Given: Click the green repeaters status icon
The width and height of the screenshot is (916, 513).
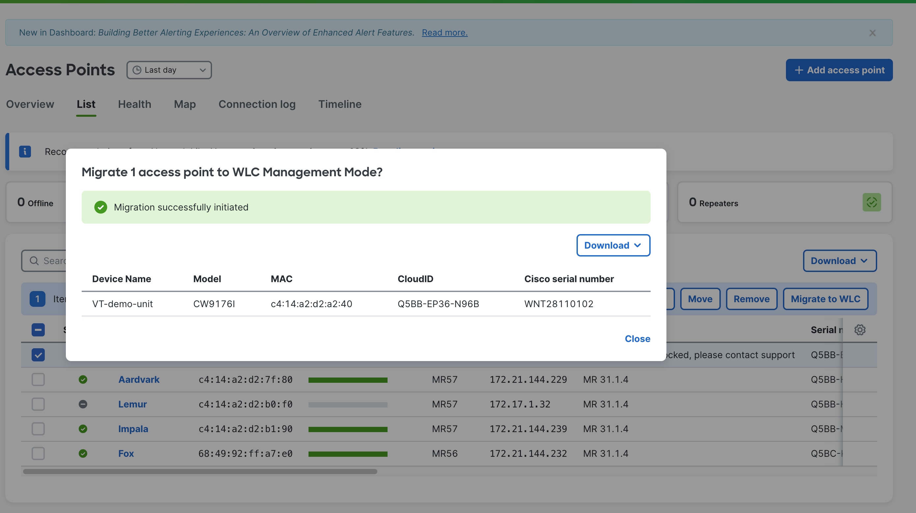Looking at the screenshot, I should tap(872, 202).
